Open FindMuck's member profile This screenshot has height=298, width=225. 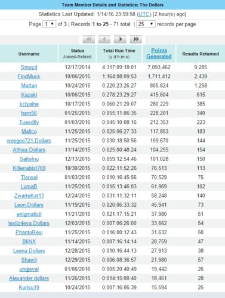(29, 76)
